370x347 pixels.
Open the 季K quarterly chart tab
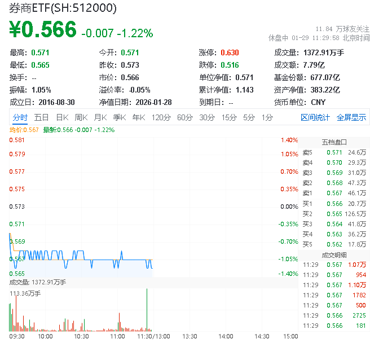(120, 117)
